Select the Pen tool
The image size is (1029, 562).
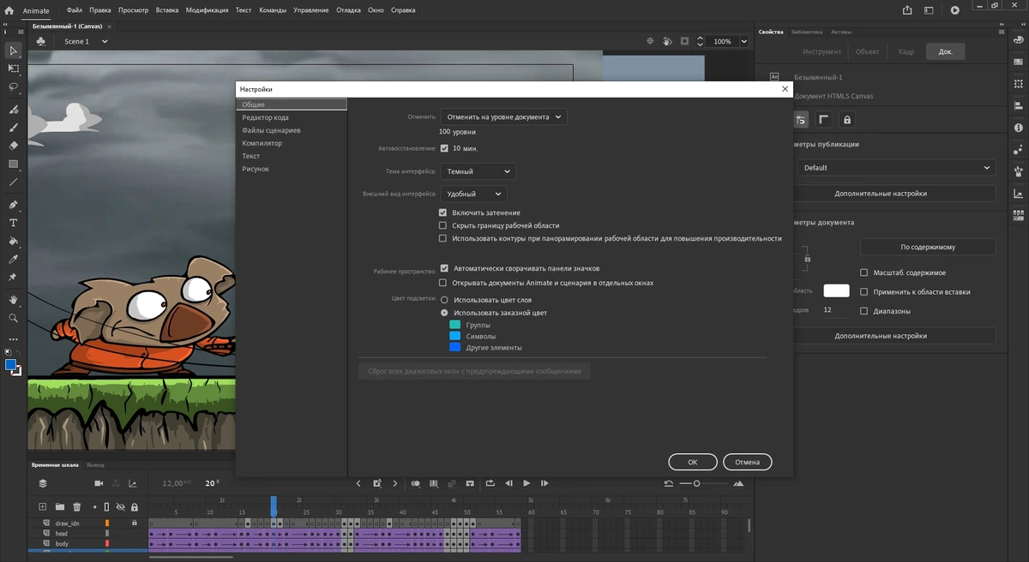pyautogui.click(x=13, y=205)
